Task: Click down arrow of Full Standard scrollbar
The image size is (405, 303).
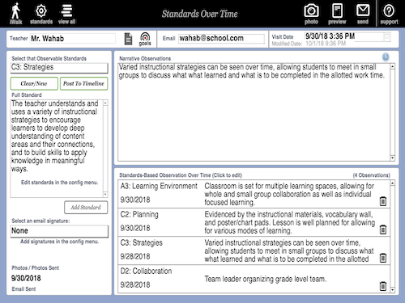Action: (x=105, y=195)
